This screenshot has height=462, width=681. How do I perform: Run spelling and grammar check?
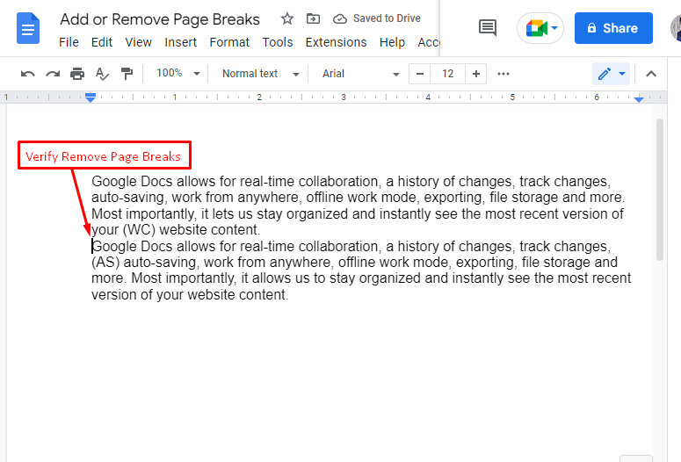(102, 74)
